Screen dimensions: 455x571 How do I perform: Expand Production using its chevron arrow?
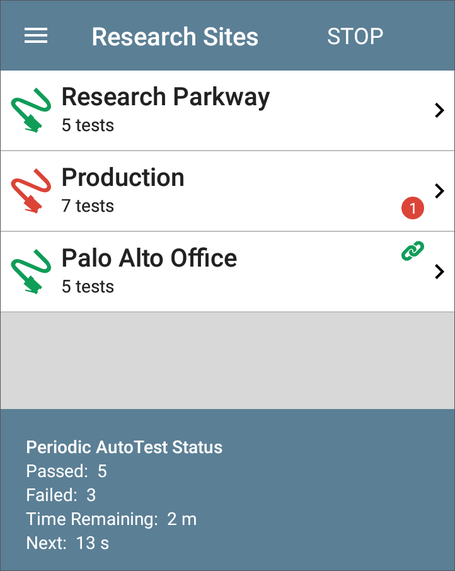[439, 191]
